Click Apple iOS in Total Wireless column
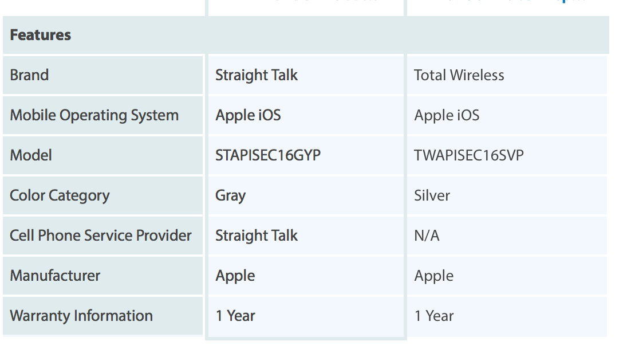The image size is (631, 353). coord(447,115)
